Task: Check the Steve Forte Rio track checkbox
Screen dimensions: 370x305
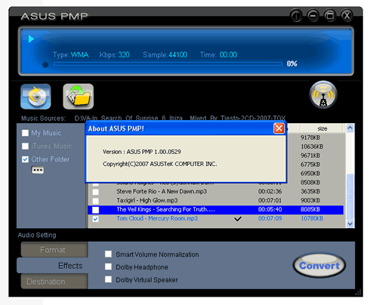Action: 96,192
